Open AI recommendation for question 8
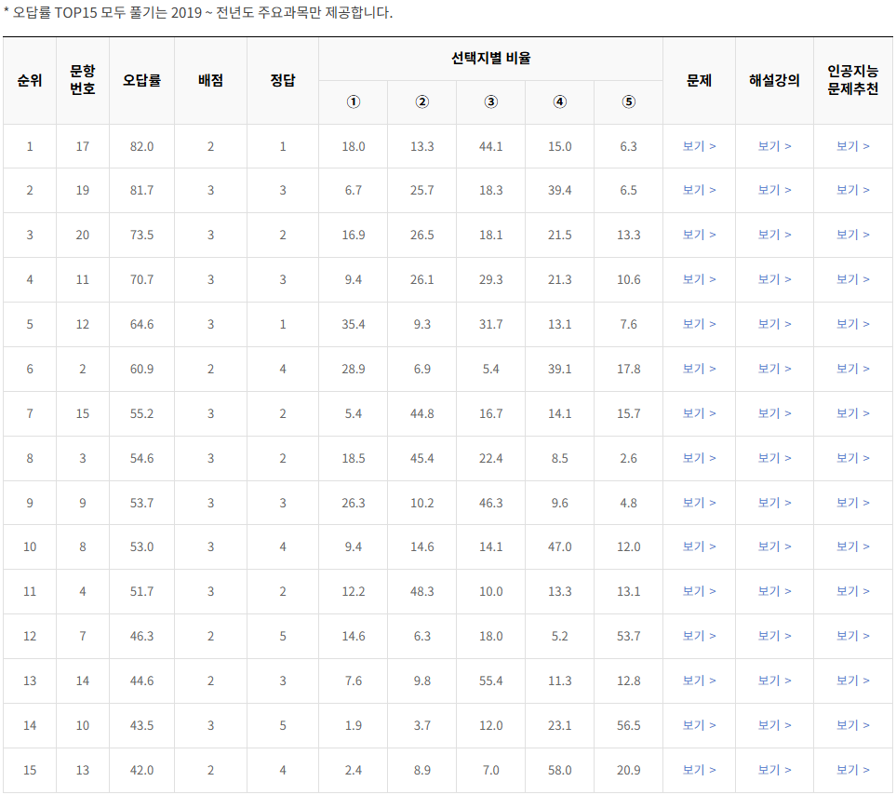The width and height of the screenshot is (896, 795). point(852,546)
